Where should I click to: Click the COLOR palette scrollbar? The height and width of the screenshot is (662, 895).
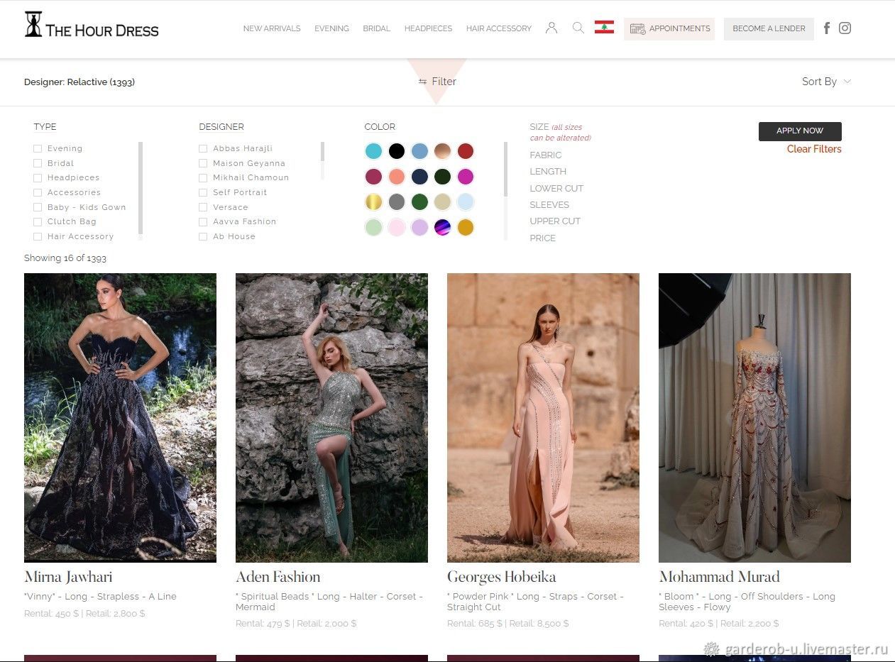coord(506,169)
